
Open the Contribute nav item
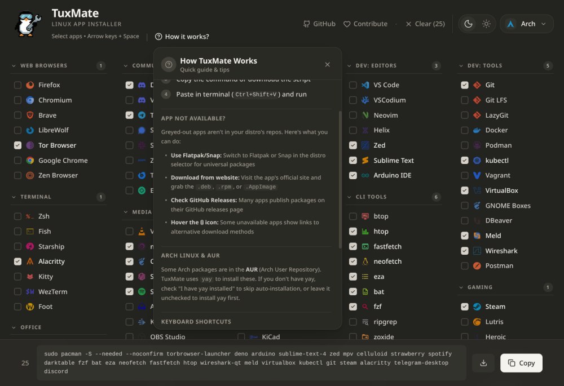tap(365, 24)
